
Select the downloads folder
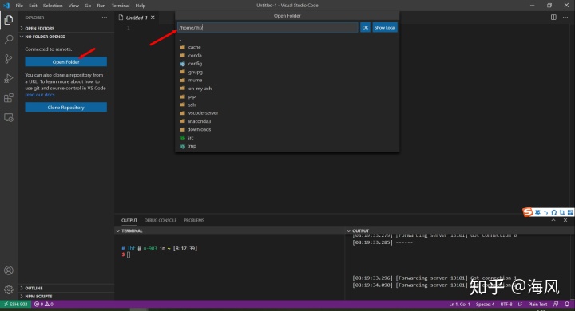pyautogui.click(x=287, y=129)
